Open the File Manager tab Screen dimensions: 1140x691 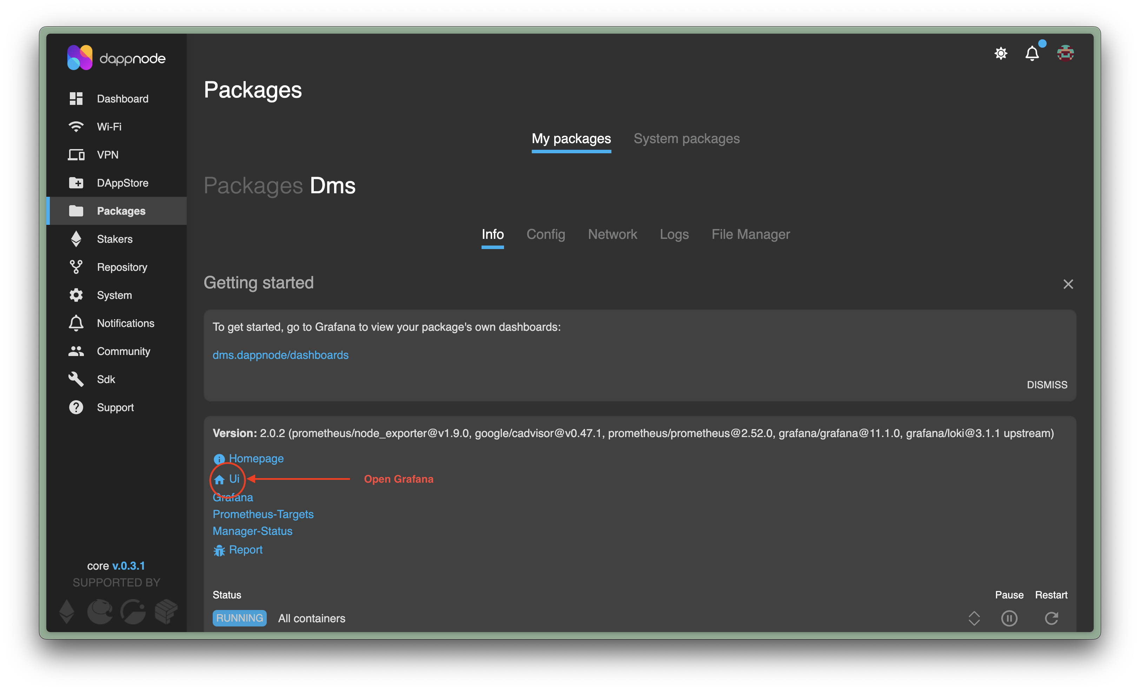750,234
